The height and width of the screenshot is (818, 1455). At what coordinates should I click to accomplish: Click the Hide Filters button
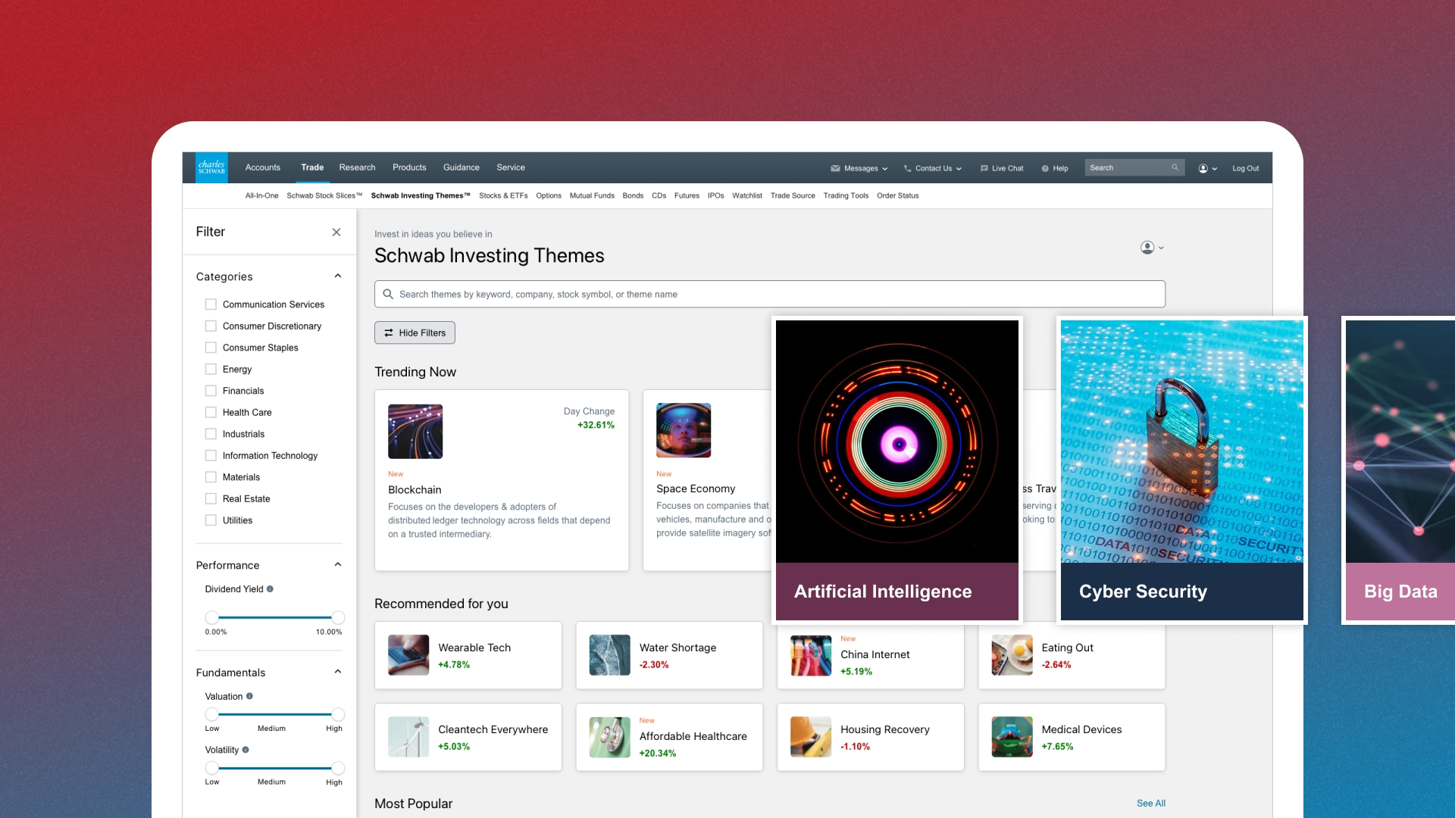point(415,333)
